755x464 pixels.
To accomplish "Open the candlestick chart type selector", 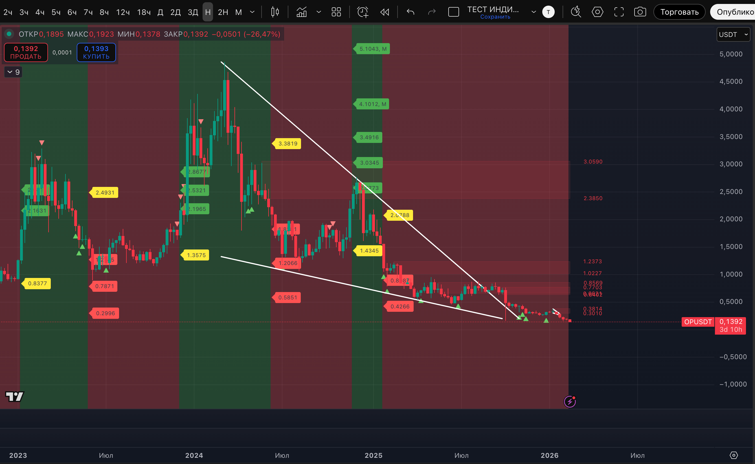I will coord(275,12).
